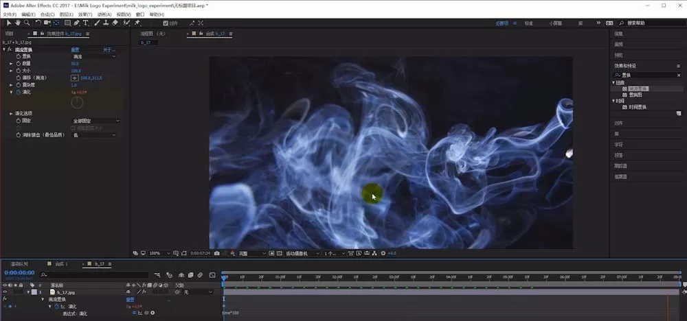Open the parent layer dropdown in timeline

[197, 292]
